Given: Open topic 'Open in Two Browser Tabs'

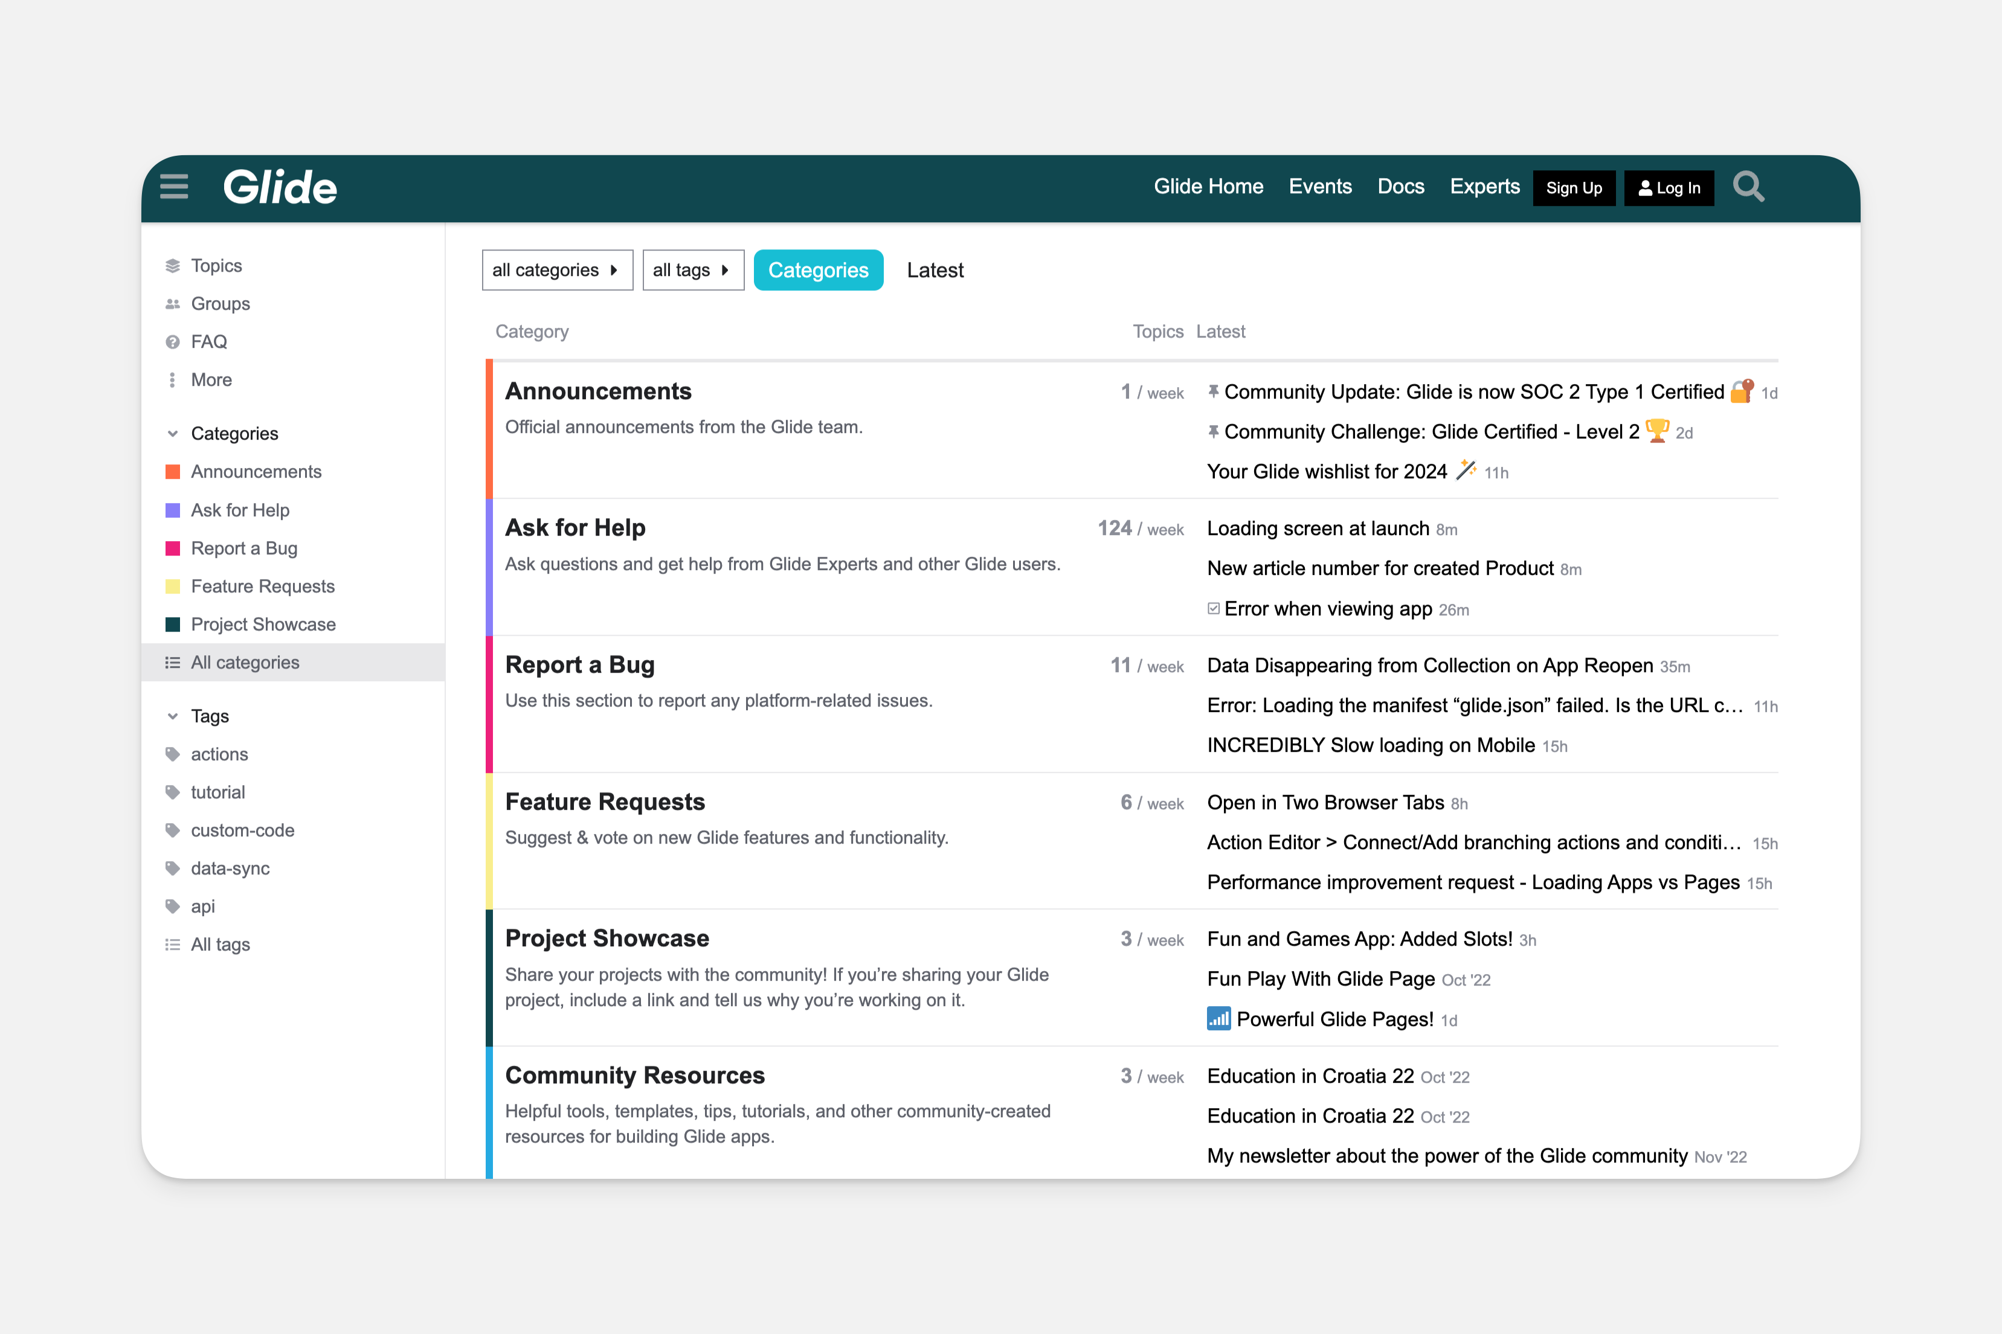Looking at the screenshot, I should point(1325,802).
